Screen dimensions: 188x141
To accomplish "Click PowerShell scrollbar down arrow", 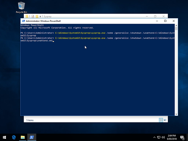I will (x=176, y=114).
